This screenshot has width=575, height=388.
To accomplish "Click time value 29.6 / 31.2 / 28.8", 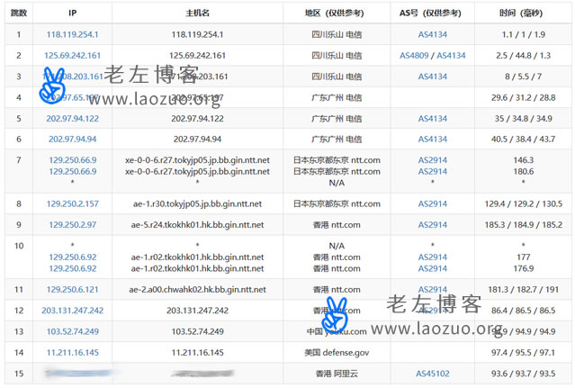I will pos(524,97).
